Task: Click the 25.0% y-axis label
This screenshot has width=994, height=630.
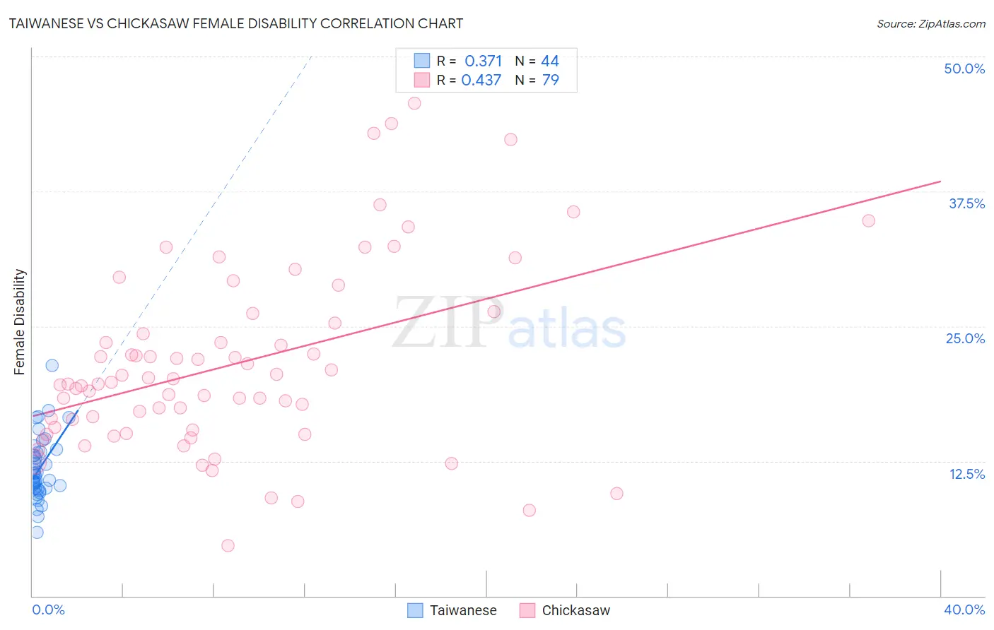Action: (x=965, y=338)
